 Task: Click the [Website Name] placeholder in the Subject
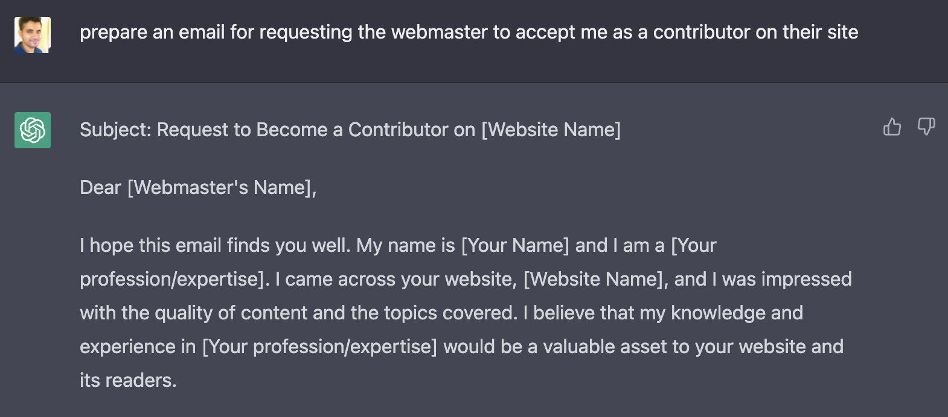pyautogui.click(x=551, y=130)
